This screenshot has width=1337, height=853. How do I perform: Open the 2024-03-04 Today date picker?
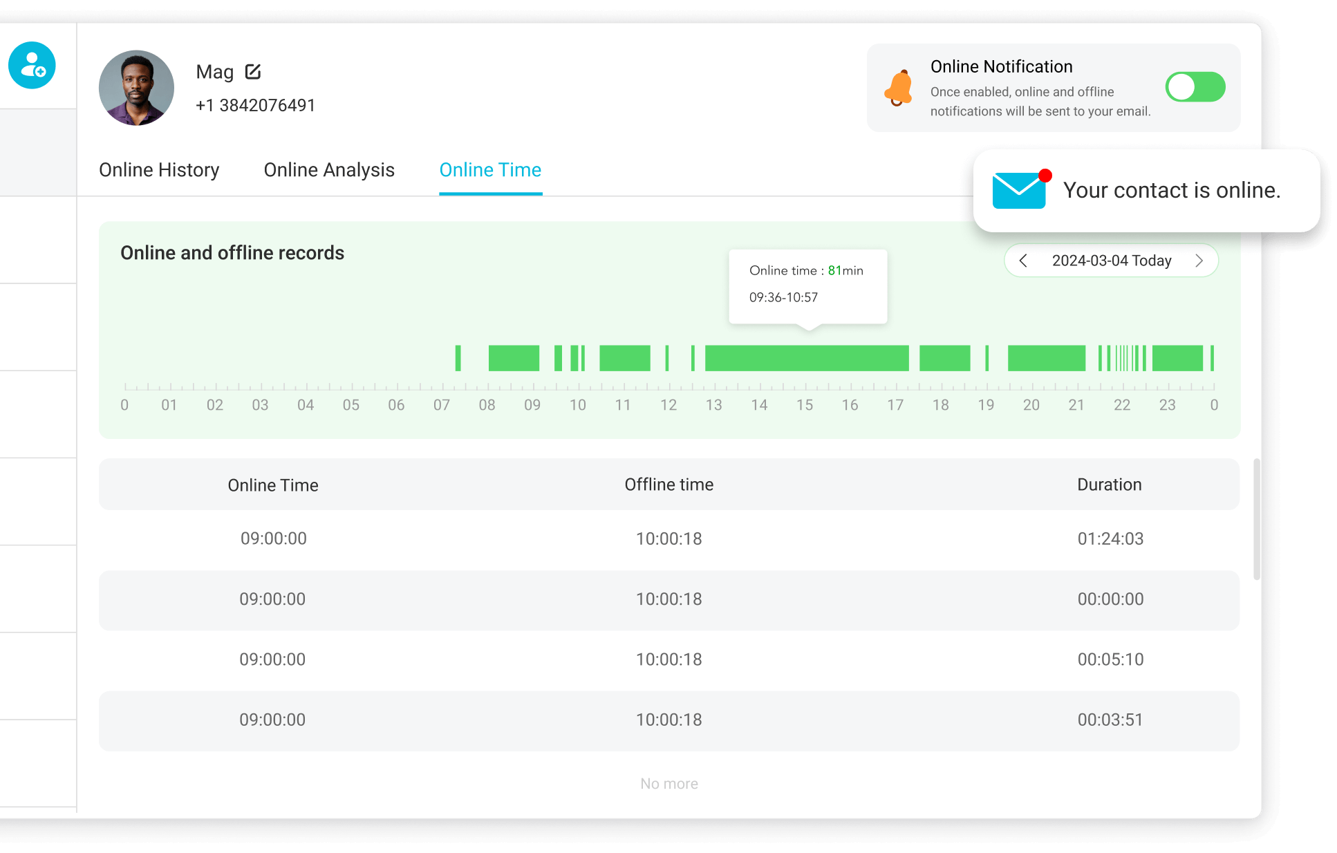[1112, 261]
